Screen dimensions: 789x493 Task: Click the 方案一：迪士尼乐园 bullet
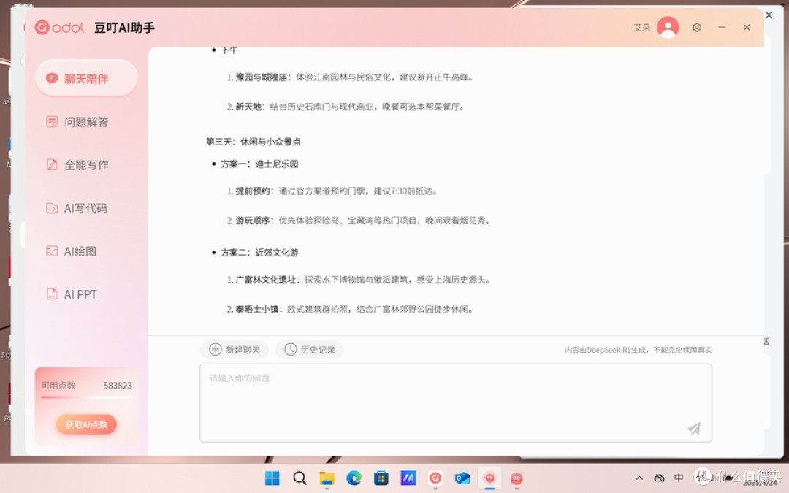tap(259, 164)
